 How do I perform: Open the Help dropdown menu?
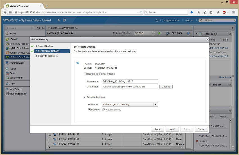[189, 20]
